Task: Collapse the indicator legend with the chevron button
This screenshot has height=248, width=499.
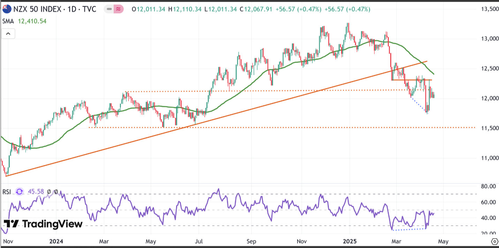Action: pyautogui.click(x=8, y=34)
